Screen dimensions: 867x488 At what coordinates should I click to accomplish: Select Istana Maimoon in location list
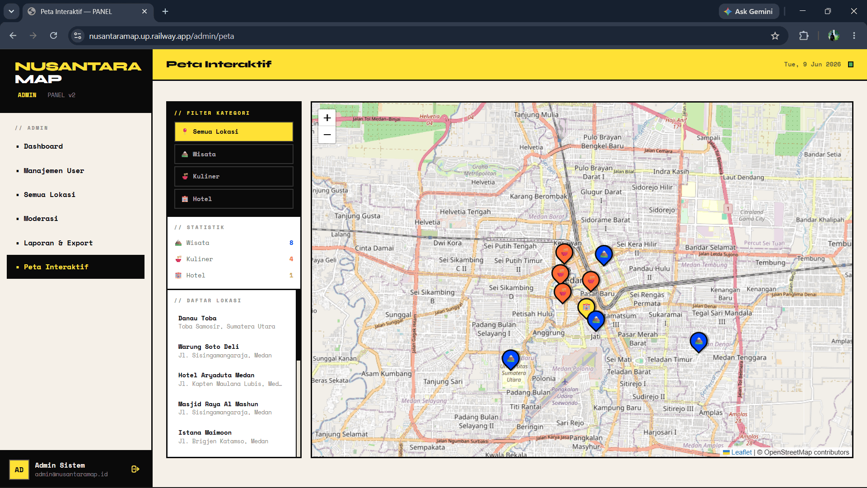[x=232, y=436]
